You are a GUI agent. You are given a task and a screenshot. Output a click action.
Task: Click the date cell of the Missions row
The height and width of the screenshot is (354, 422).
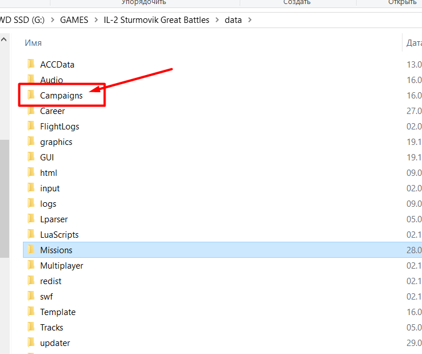point(414,250)
